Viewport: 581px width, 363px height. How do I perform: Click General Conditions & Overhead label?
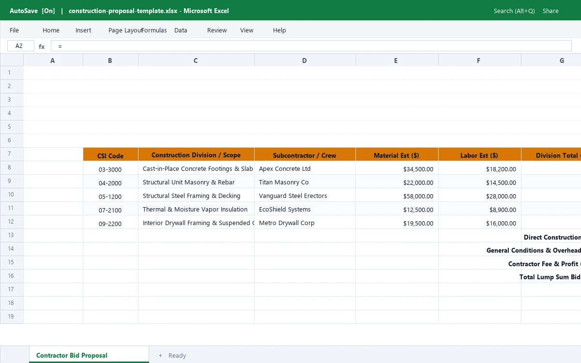pos(534,250)
